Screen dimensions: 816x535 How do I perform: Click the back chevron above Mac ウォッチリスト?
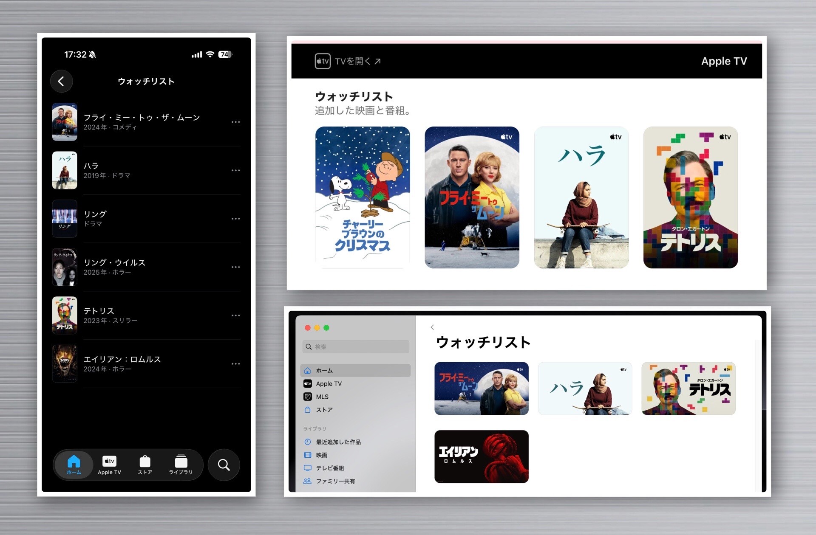(x=432, y=327)
